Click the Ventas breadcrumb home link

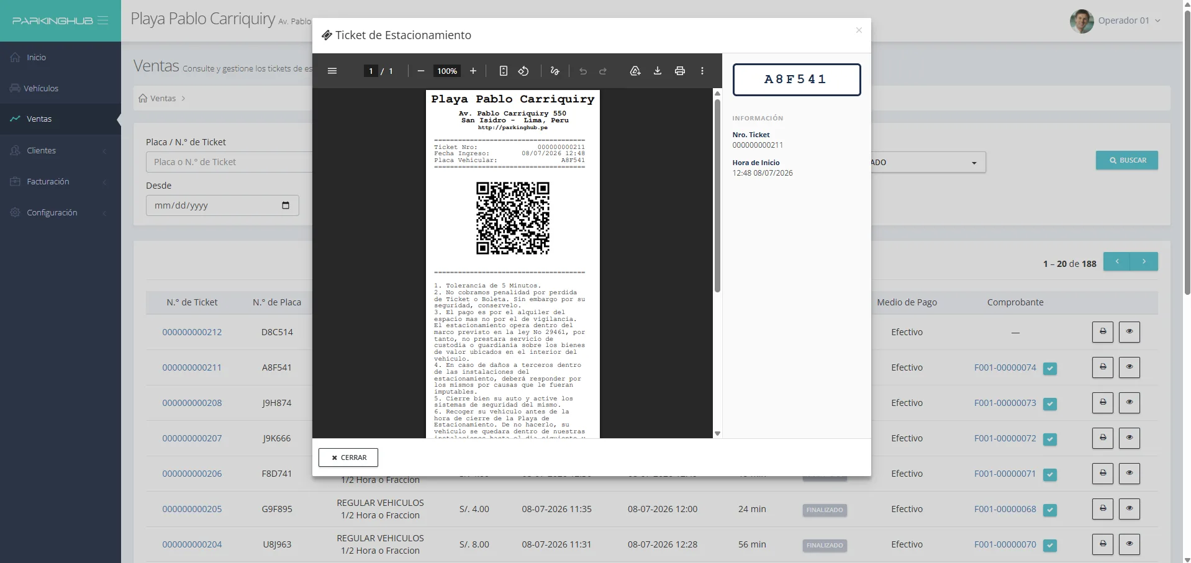coord(157,98)
